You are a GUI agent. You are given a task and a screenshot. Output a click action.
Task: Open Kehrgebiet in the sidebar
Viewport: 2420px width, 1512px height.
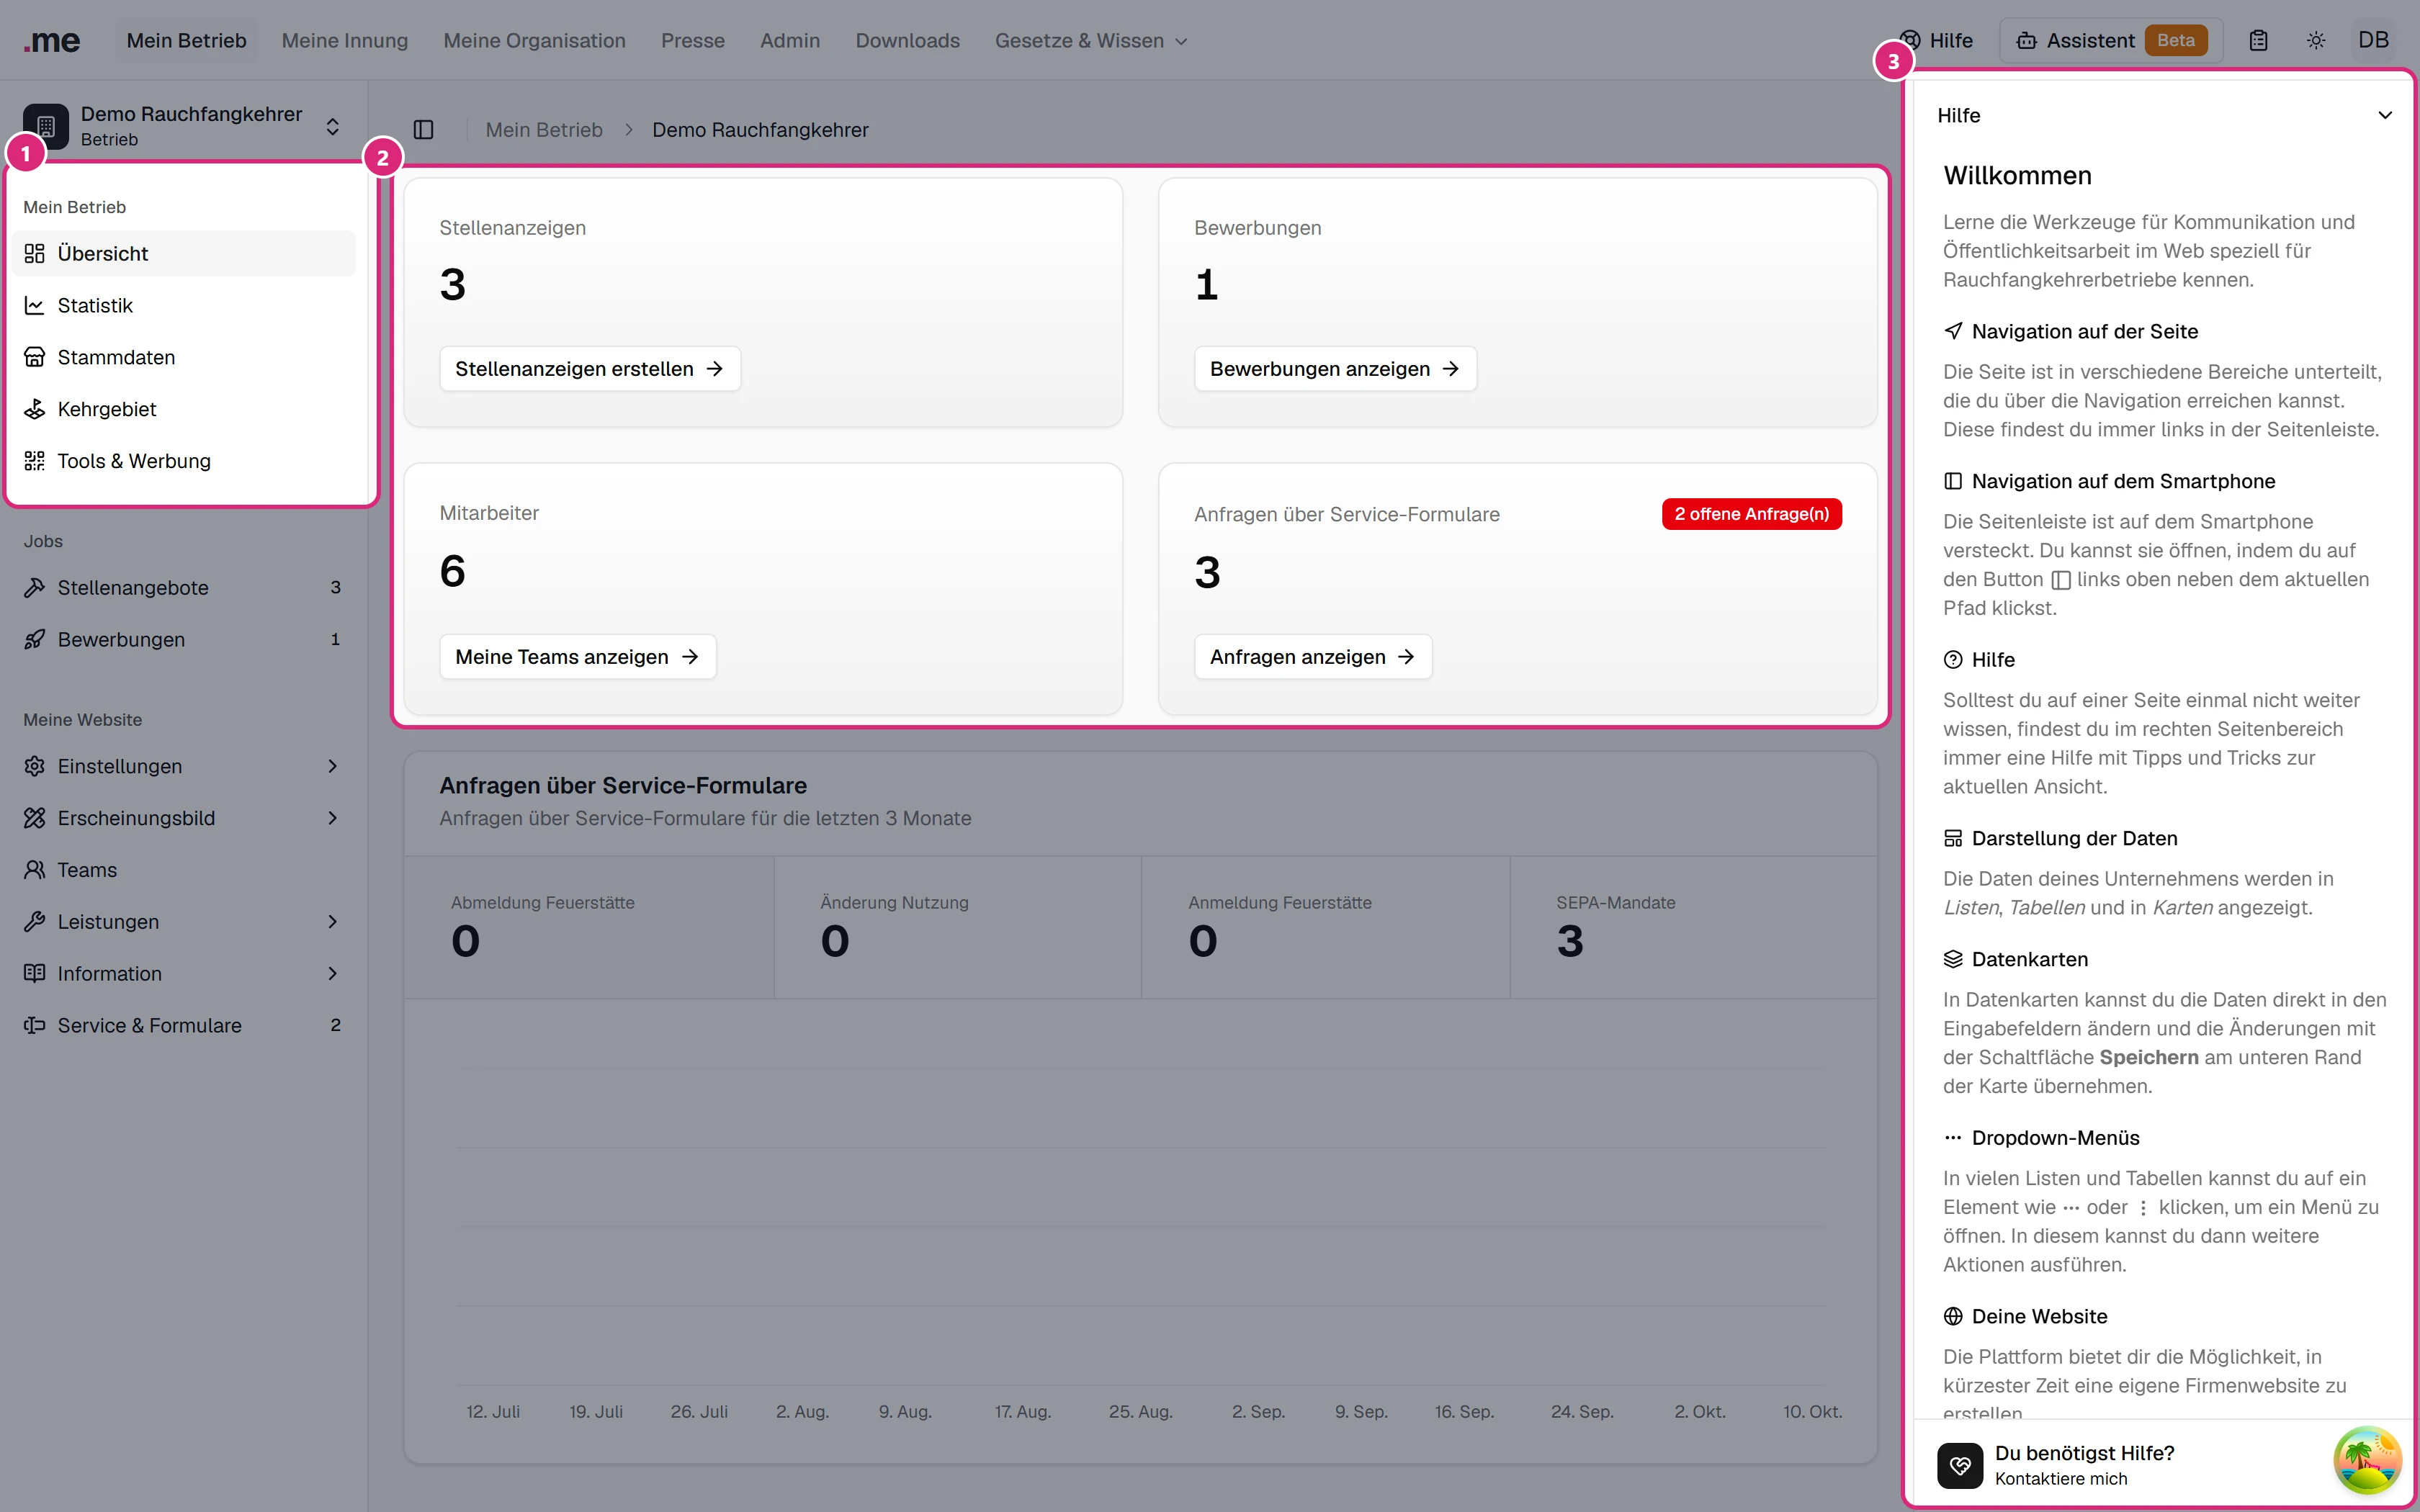click(x=184, y=410)
